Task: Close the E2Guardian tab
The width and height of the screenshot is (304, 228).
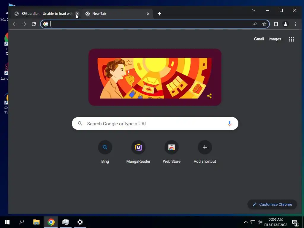Action: [77, 14]
